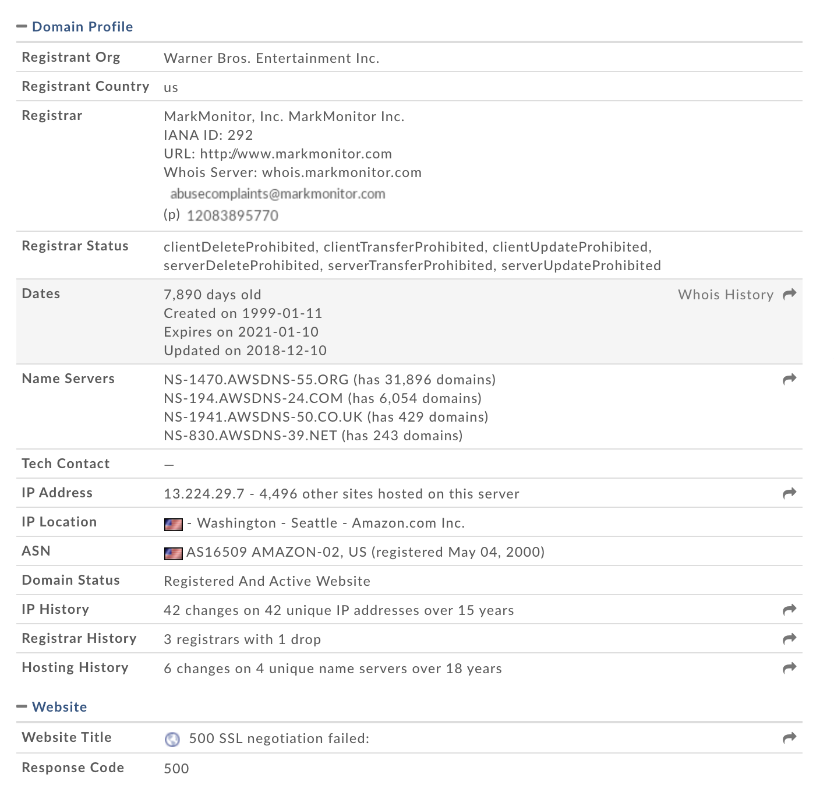The image size is (834, 785).
Task: Click the Domain Profile heading
Action: pyautogui.click(x=83, y=27)
